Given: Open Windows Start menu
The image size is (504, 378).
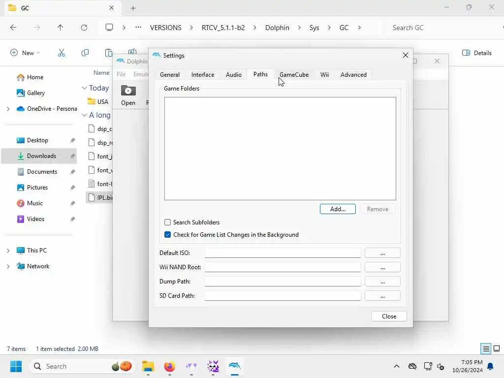Looking at the screenshot, I should click(16, 366).
